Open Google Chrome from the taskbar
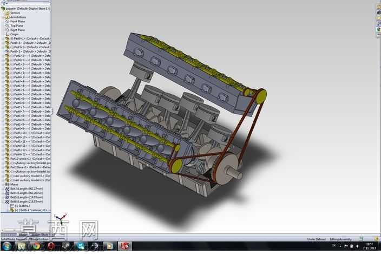 click(36, 246)
